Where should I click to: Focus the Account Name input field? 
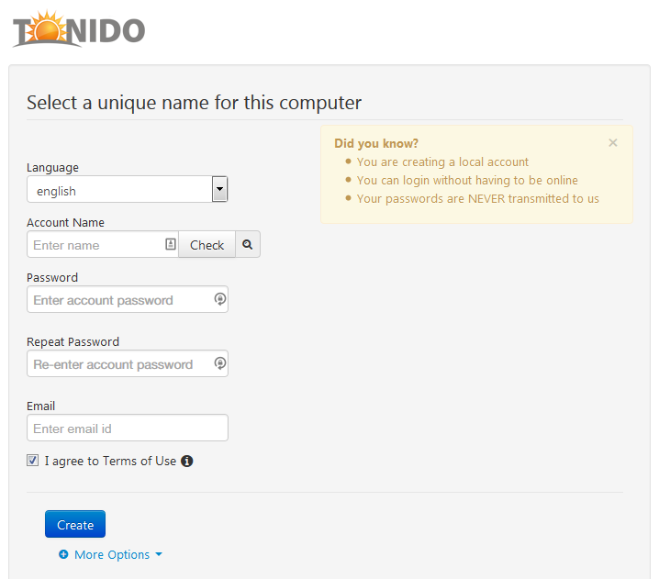(x=103, y=244)
